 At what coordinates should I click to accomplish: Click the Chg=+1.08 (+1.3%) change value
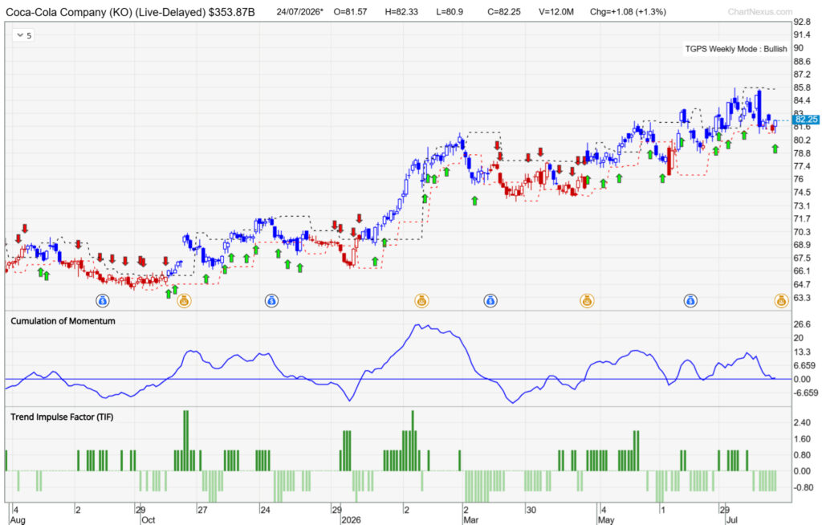(628, 11)
